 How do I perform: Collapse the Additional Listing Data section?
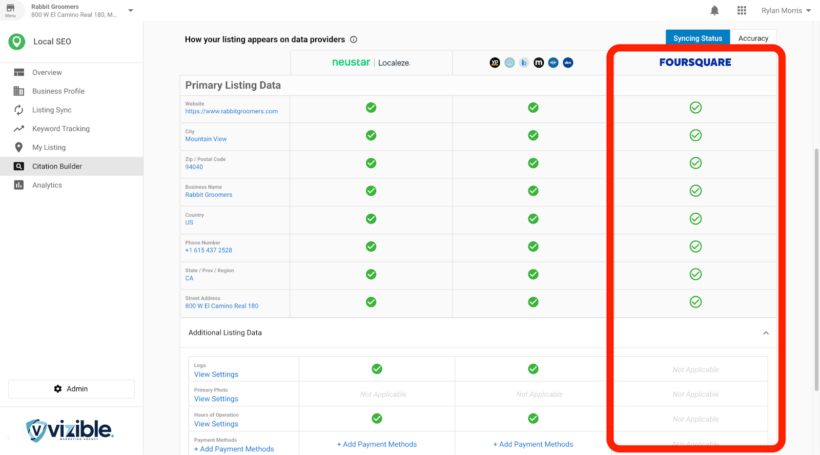pyautogui.click(x=766, y=333)
